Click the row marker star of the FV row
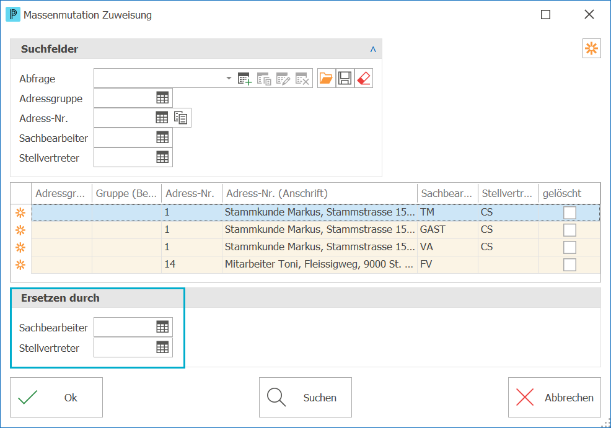This screenshot has width=611, height=428. click(x=20, y=265)
